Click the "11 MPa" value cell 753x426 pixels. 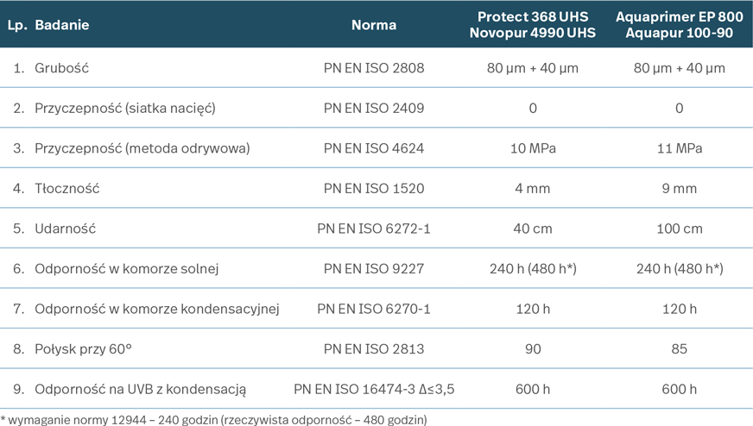coord(680,148)
